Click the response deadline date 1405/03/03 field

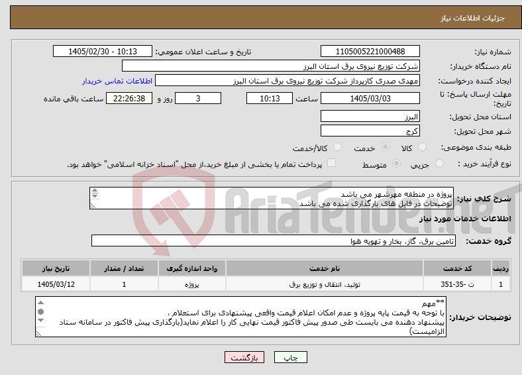pos(370,98)
